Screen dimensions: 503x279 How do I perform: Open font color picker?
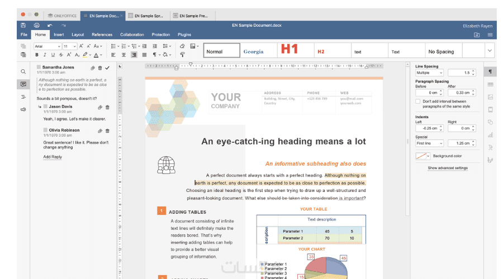(98, 55)
